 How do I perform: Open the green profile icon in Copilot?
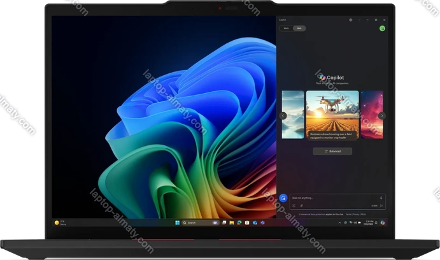tap(382, 28)
